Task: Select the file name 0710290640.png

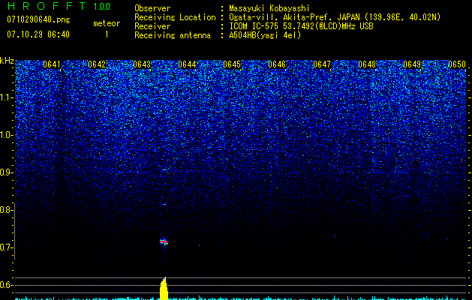Action: point(38,19)
